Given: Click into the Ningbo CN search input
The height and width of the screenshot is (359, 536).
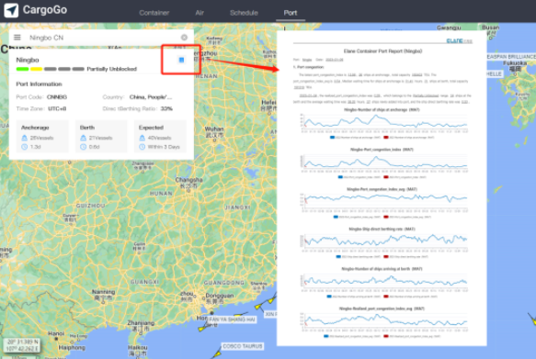Looking at the screenshot, I should pyautogui.click(x=103, y=38).
